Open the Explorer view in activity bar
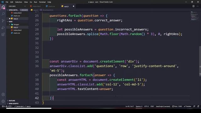Screen dimensions: 201x113 [3, 7]
